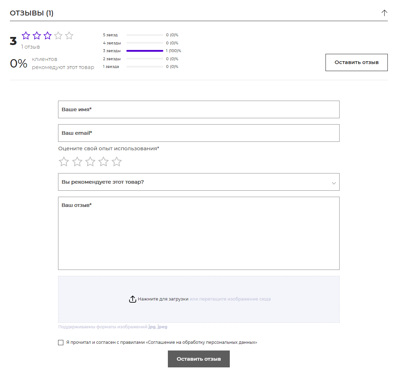Submit review with dark "Оставить отзыв" button

(x=198, y=359)
